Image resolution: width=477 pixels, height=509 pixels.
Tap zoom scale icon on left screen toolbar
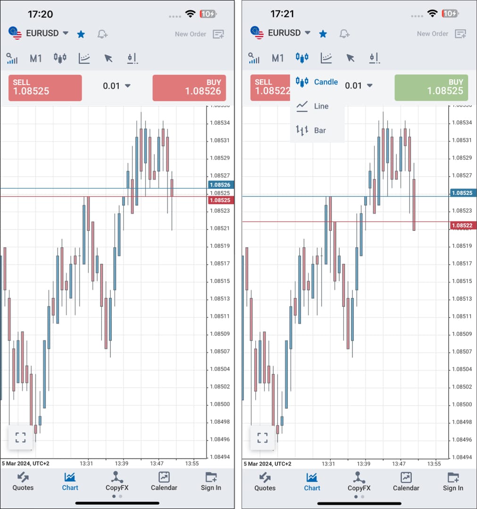[12, 58]
